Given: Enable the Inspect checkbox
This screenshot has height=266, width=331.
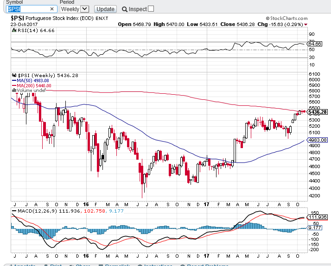Looking at the screenshot, I should 151,9.
